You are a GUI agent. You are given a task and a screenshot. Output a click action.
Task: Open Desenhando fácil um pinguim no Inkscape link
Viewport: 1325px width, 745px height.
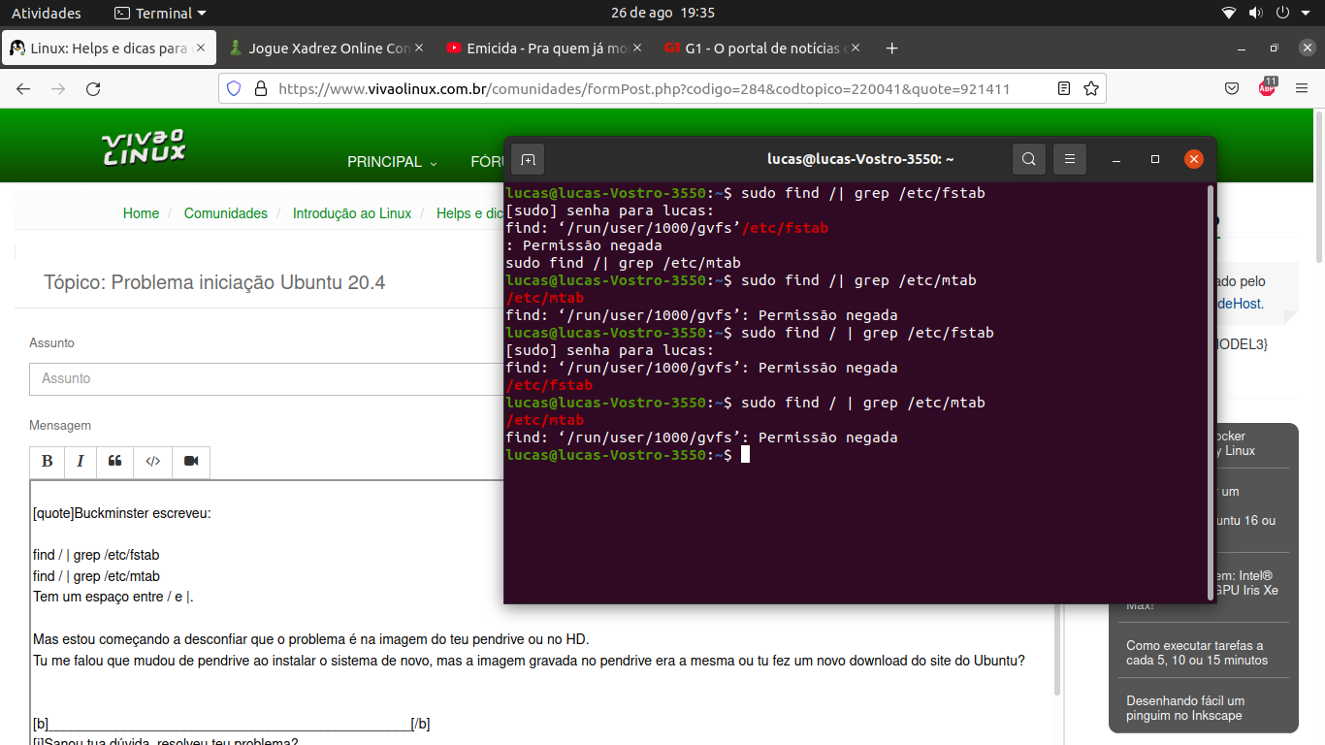(x=1185, y=708)
